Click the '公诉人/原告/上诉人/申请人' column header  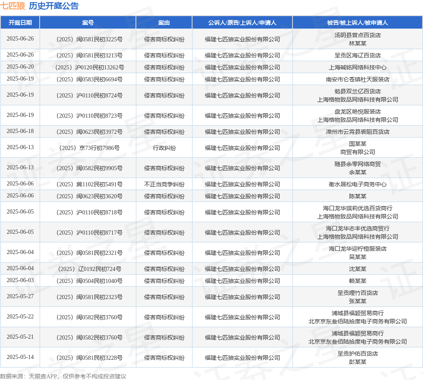(x=242, y=23)
